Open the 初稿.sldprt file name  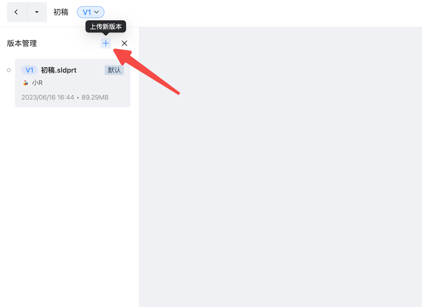(58, 70)
